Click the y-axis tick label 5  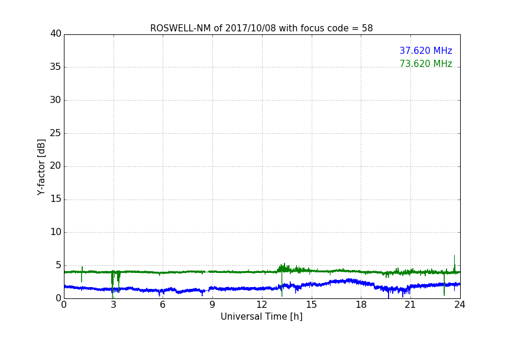[x=59, y=265]
